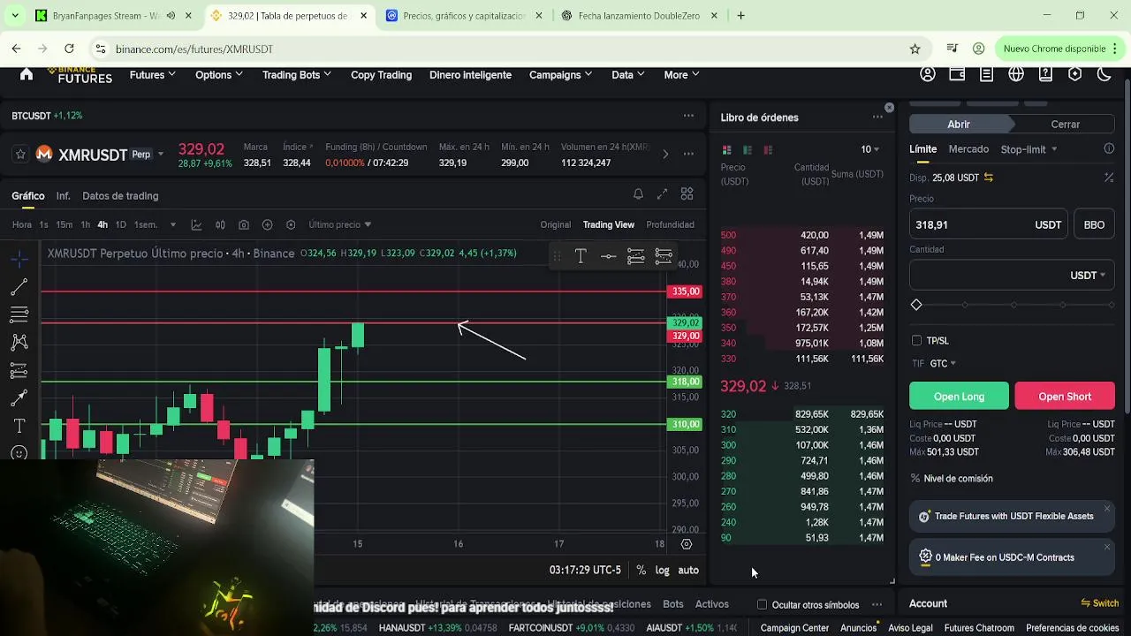Select the crosshair cursor tool

(x=19, y=259)
